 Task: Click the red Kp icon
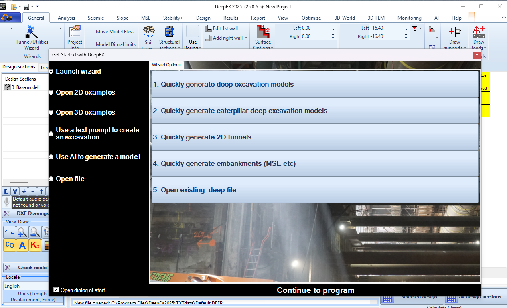pos(35,245)
